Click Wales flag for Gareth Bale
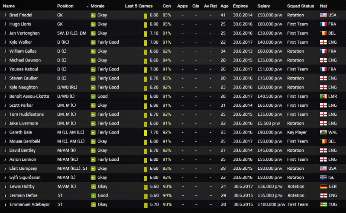The height and width of the screenshot is (213, 346). pos(323,132)
